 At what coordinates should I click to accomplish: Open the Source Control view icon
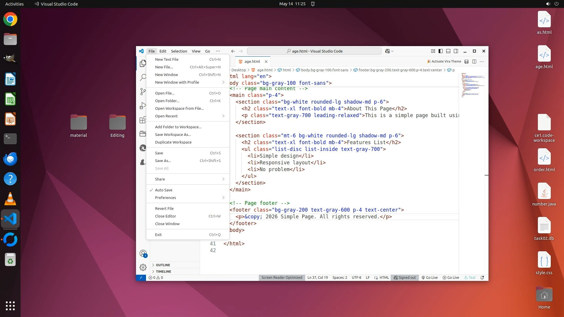pyautogui.click(x=143, y=92)
